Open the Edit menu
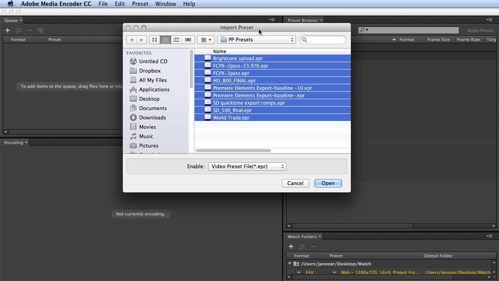 120,4
